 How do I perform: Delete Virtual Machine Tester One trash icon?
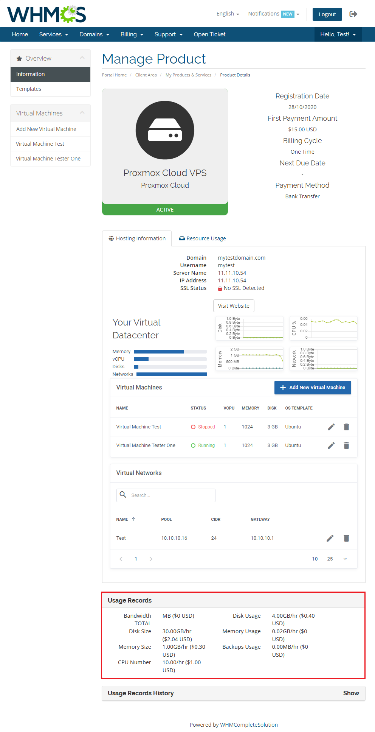point(346,445)
